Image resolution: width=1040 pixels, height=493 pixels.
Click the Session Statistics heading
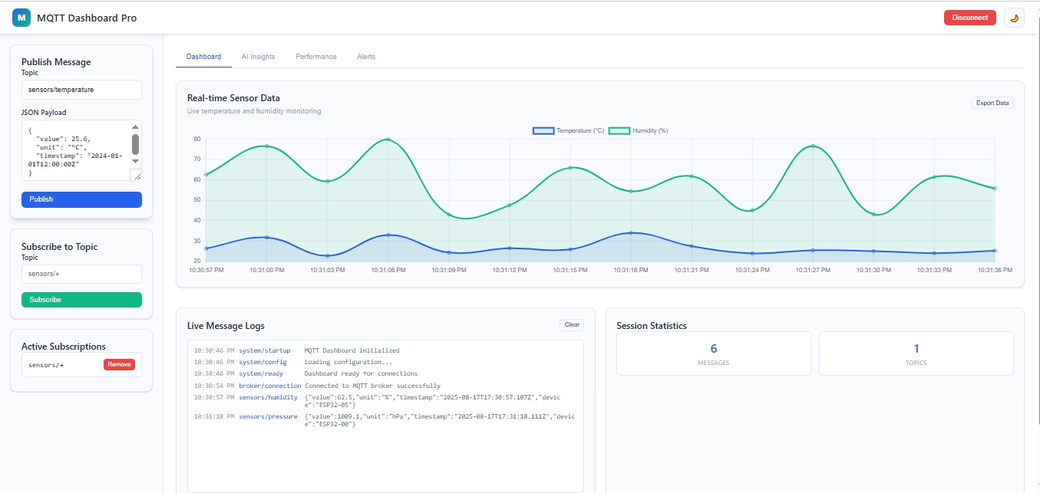[652, 326]
